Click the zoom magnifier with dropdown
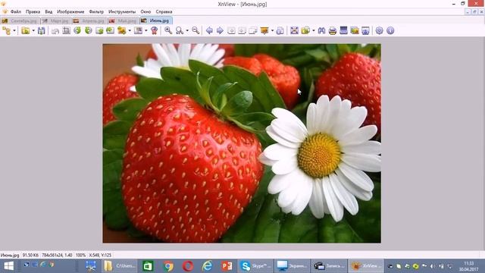 (x=180, y=30)
